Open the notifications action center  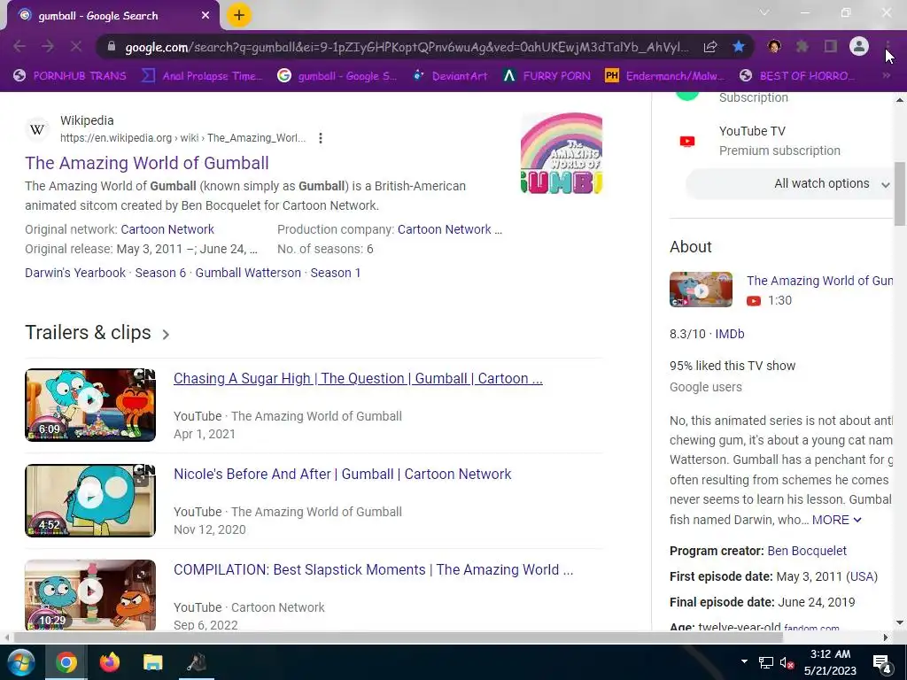[882, 663]
